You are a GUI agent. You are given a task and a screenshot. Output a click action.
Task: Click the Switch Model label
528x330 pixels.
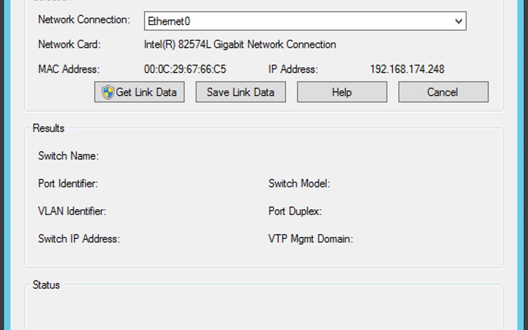(x=299, y=183)
